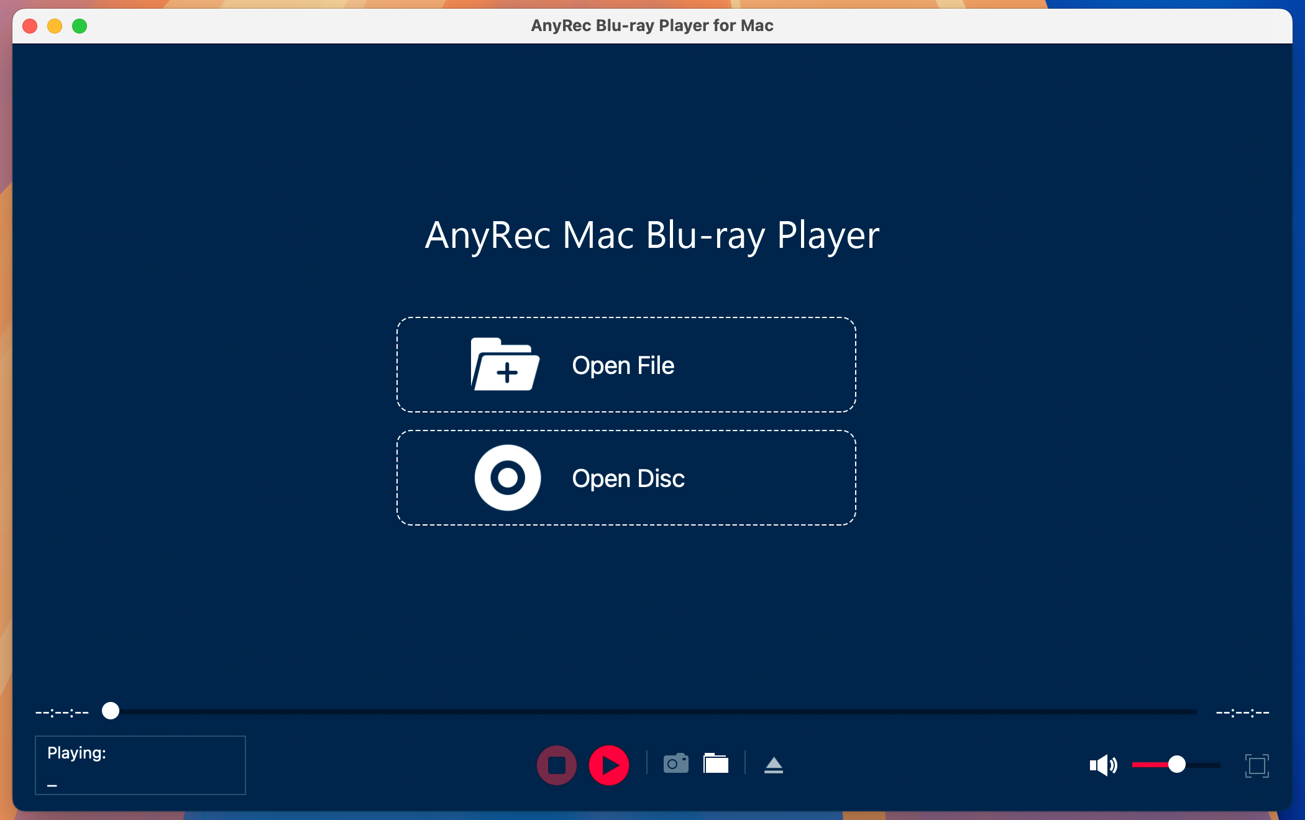Click the volume slider handle

coord(1176,764)
